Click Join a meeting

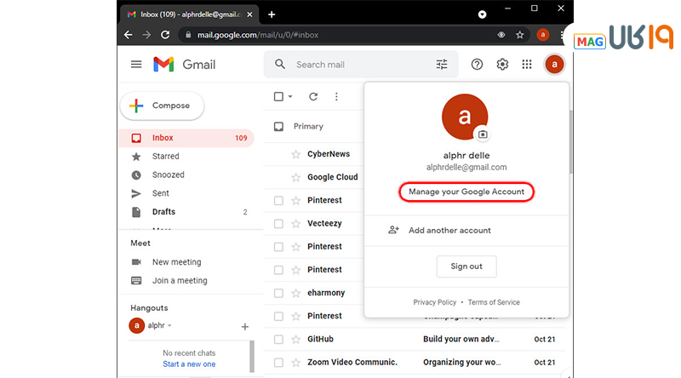click(180, 281)
